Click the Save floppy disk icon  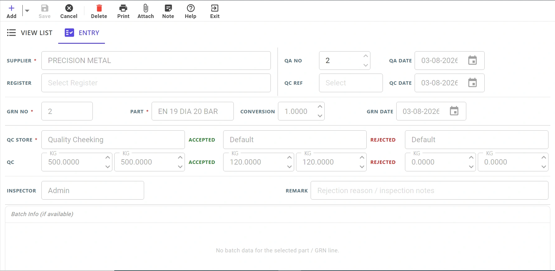click(x=45, y=8)
